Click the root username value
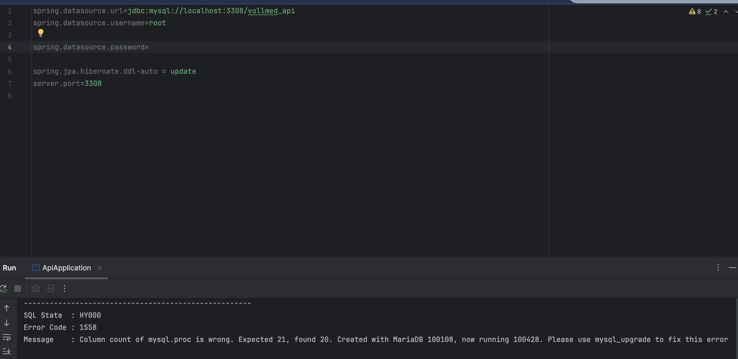The width and height of the screenshot is (738, 359). (158, 23)
